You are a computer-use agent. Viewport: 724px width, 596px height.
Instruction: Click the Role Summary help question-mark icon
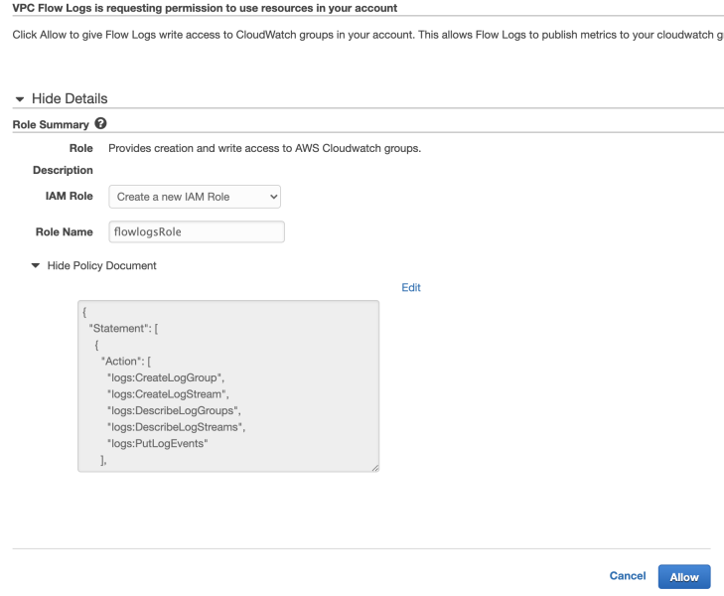click(x=100, y=124)
